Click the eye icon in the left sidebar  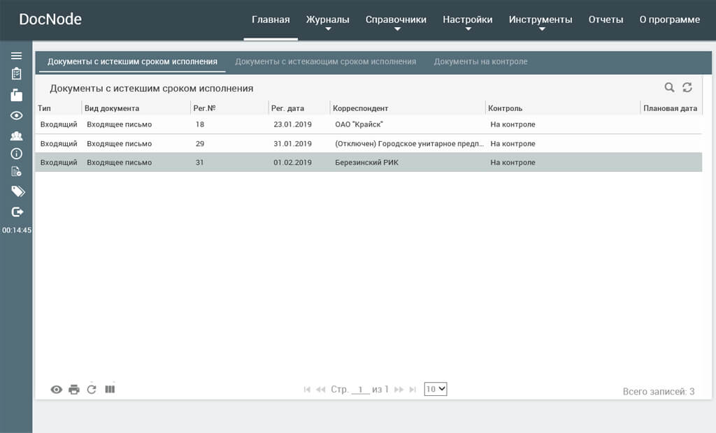(17, 115)
